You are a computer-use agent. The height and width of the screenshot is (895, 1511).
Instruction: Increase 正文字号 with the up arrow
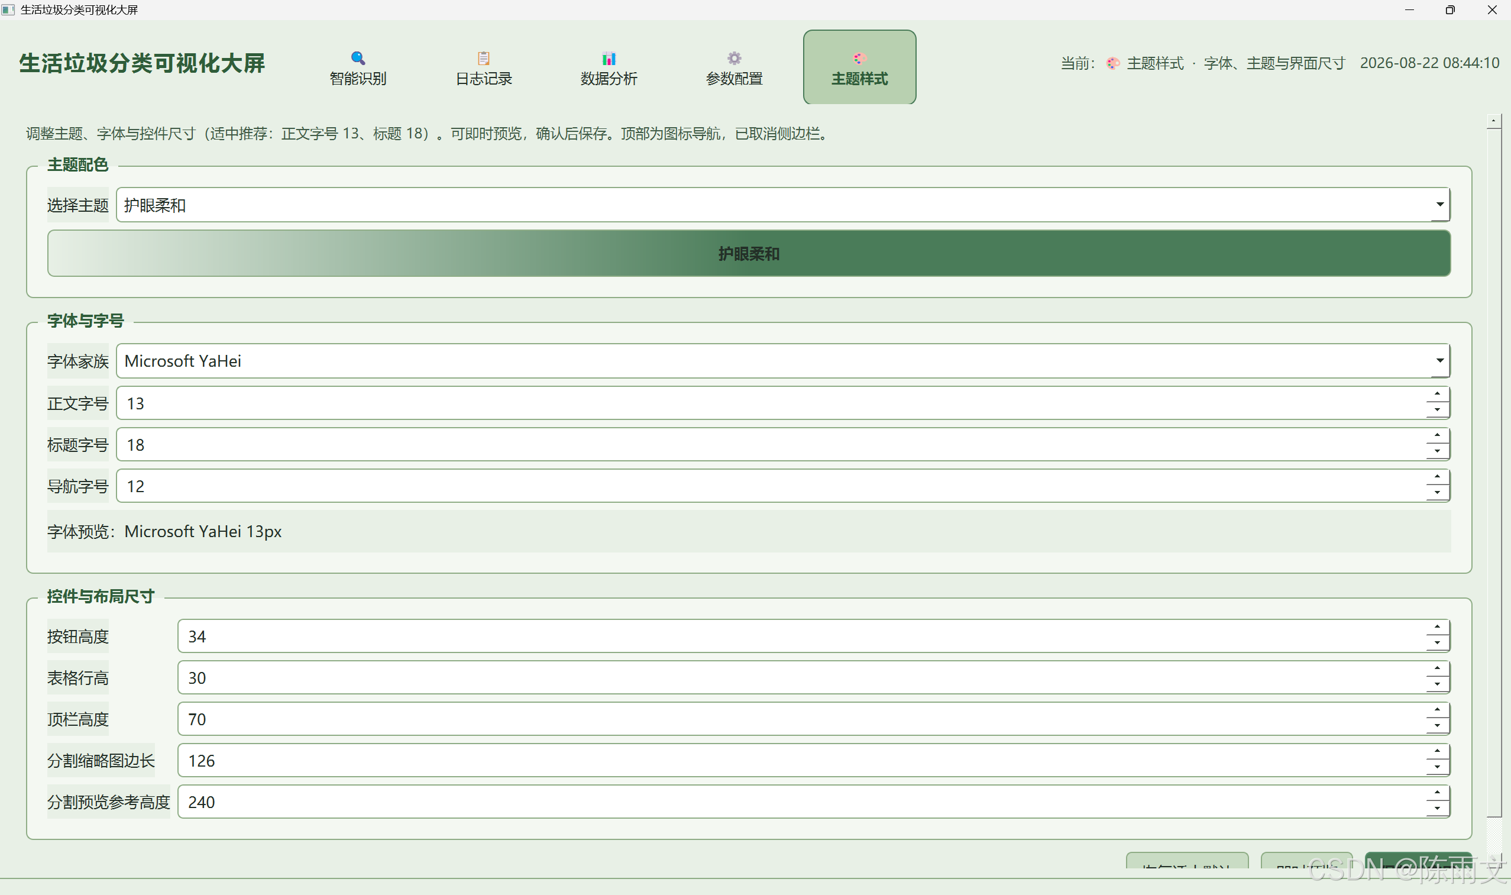coord(1437,395)
